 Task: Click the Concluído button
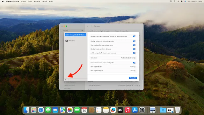click(133, 78)
